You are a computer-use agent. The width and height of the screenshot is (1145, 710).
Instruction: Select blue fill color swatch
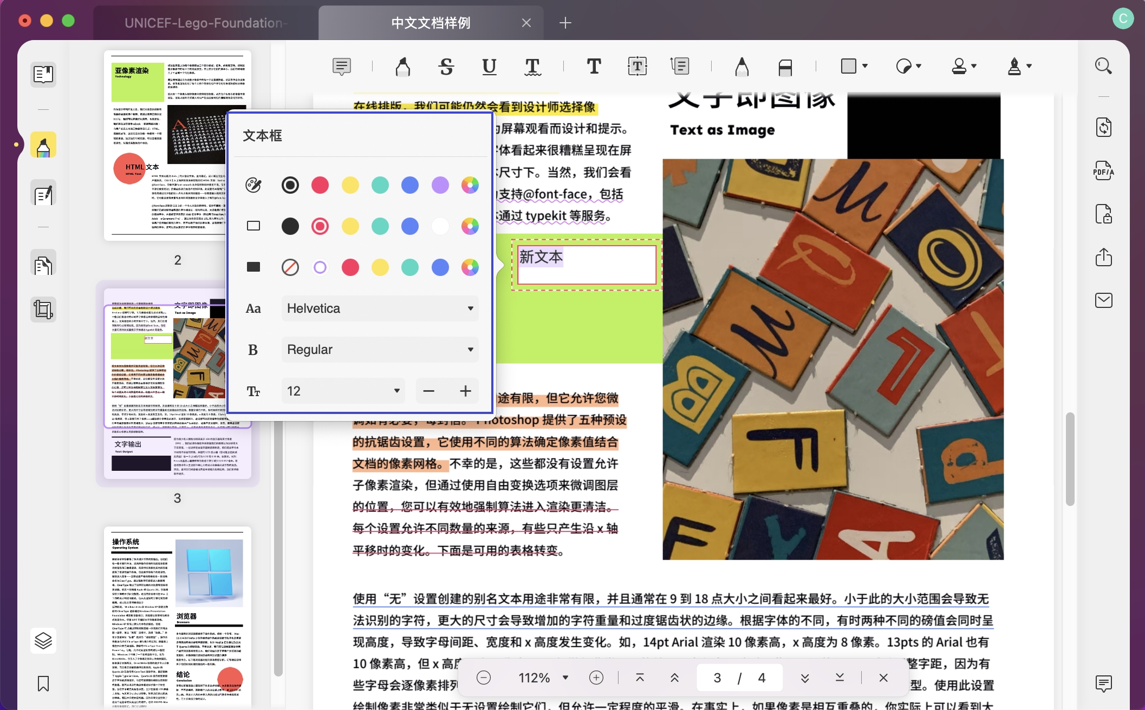440,267
